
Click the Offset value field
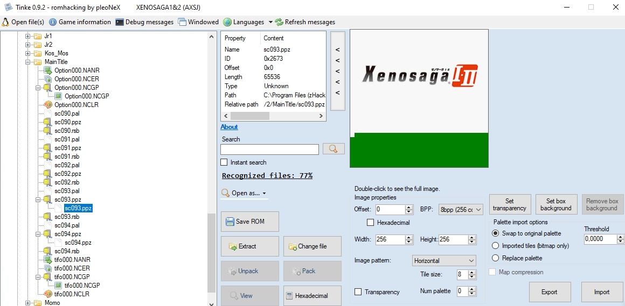point(390,209)
